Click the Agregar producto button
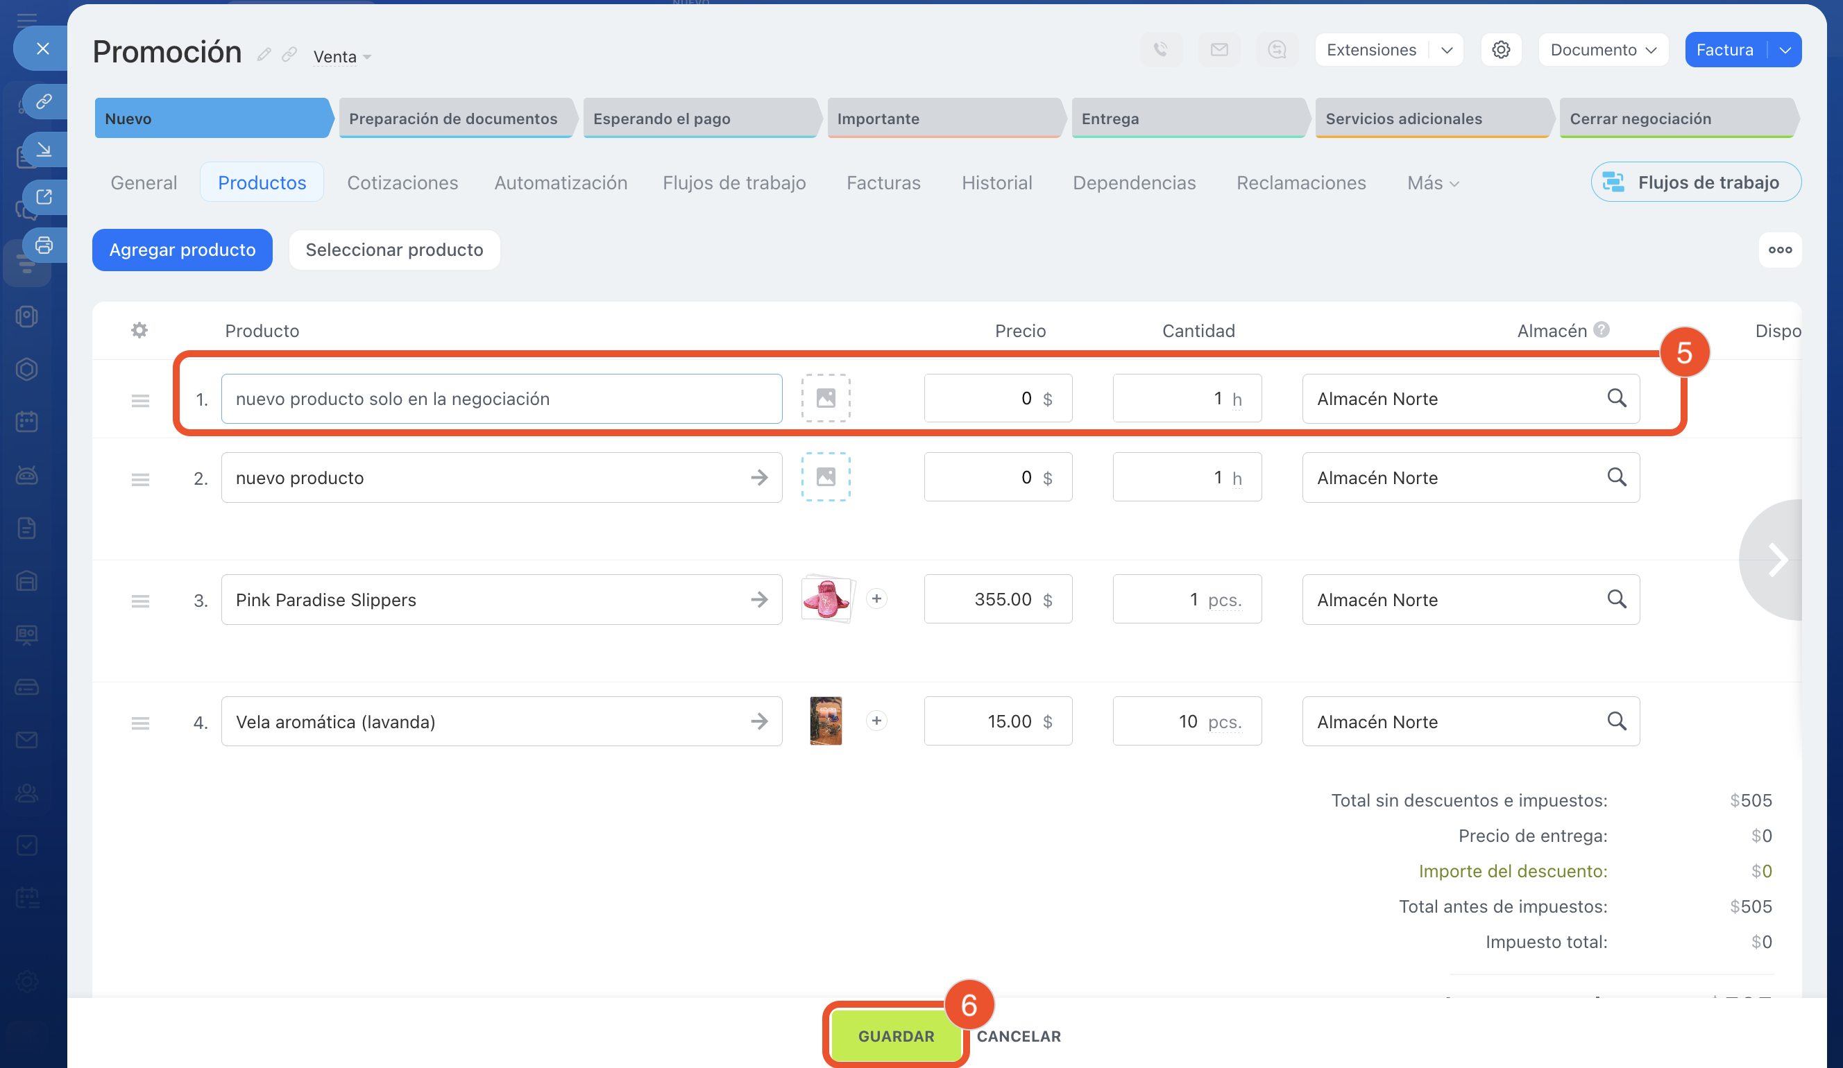The image size is (1843, 1068). point(182,250)
